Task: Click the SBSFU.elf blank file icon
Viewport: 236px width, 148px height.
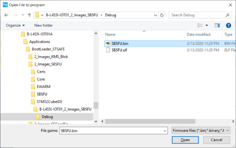Action: [x=108, y=50]
